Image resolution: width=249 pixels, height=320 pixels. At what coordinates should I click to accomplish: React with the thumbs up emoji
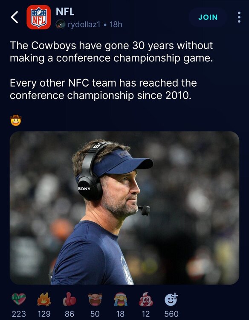coord(69,299)
